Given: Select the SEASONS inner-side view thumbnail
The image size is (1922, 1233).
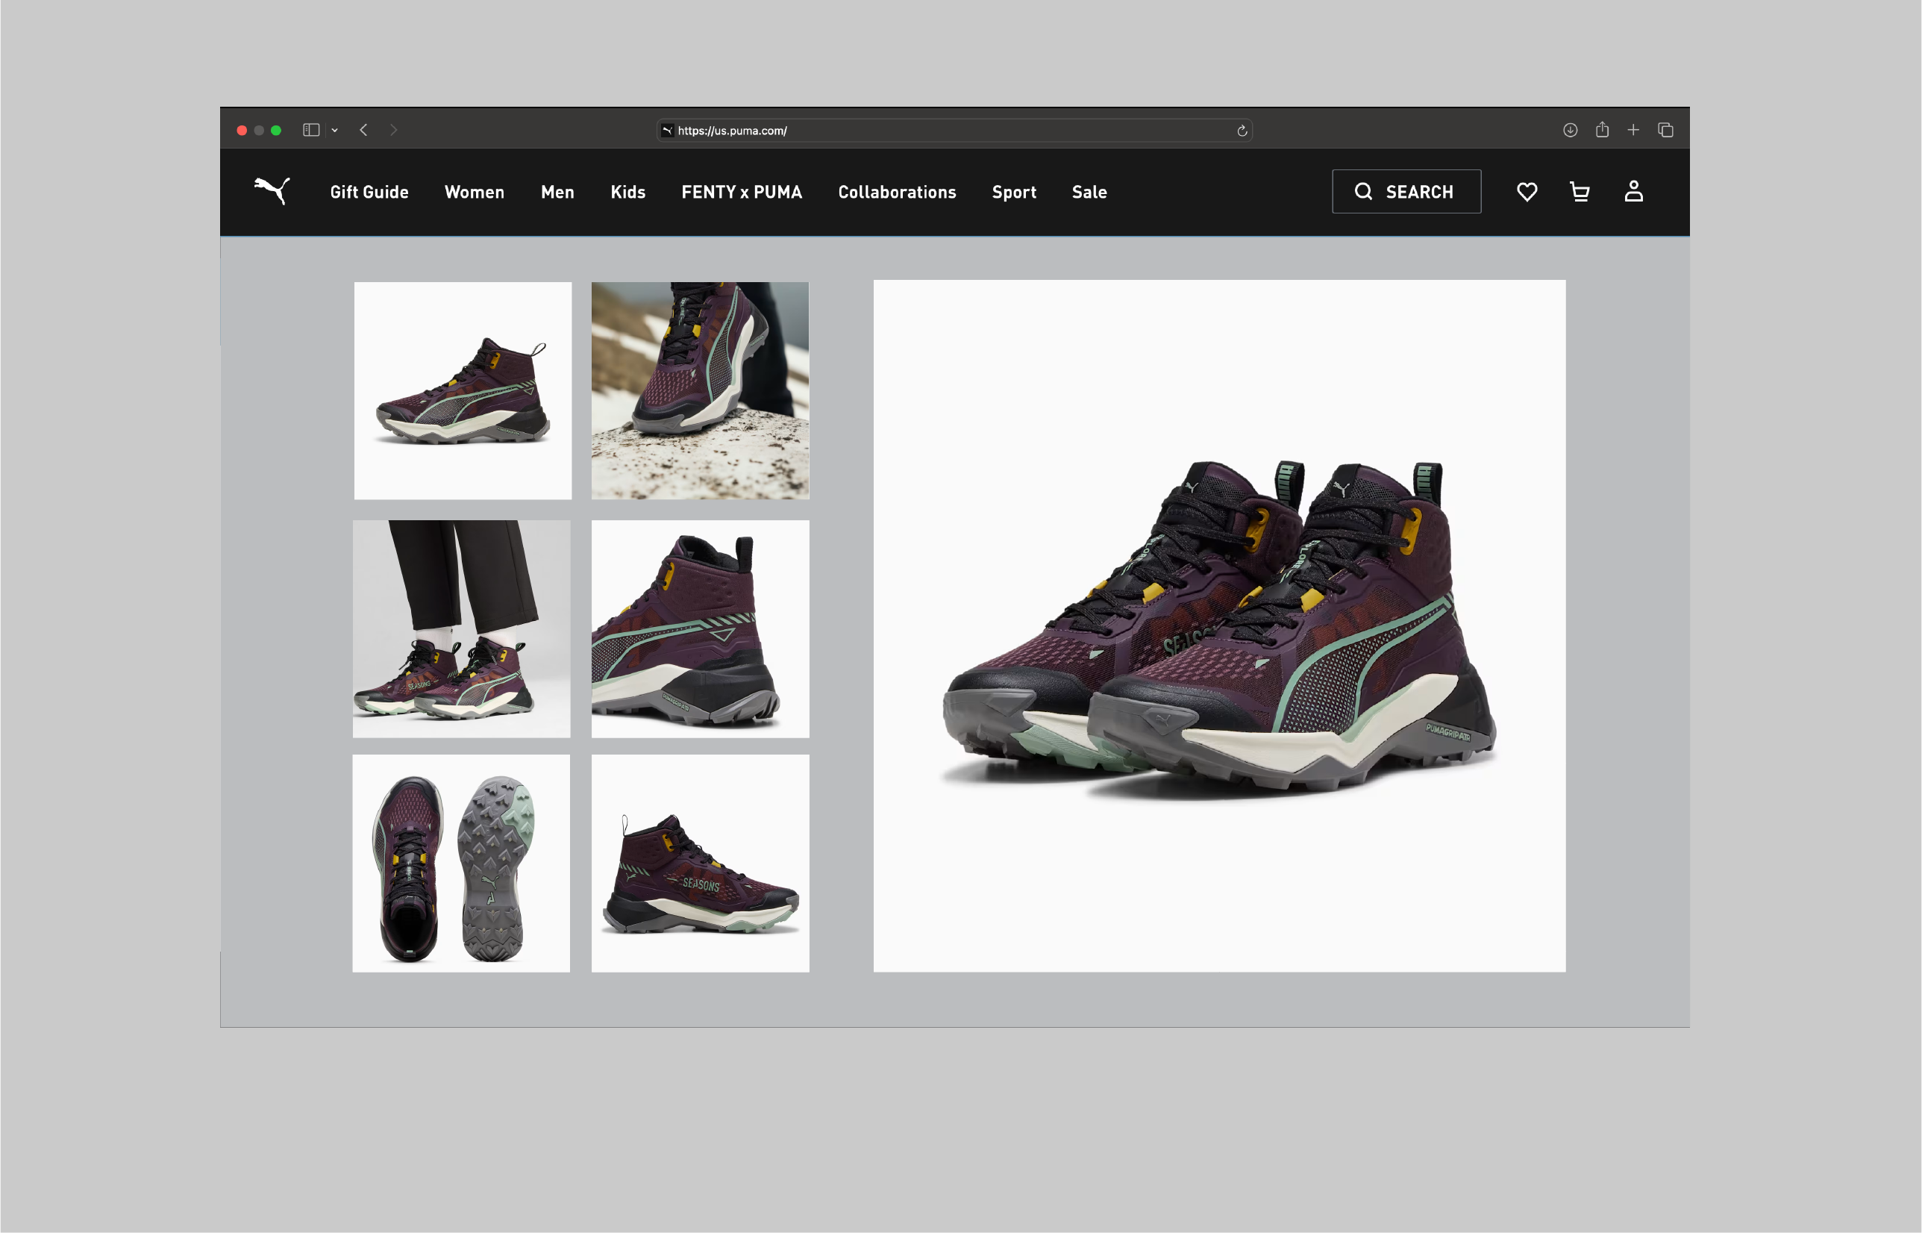Looking at the screenshot, I should (700, 863).
